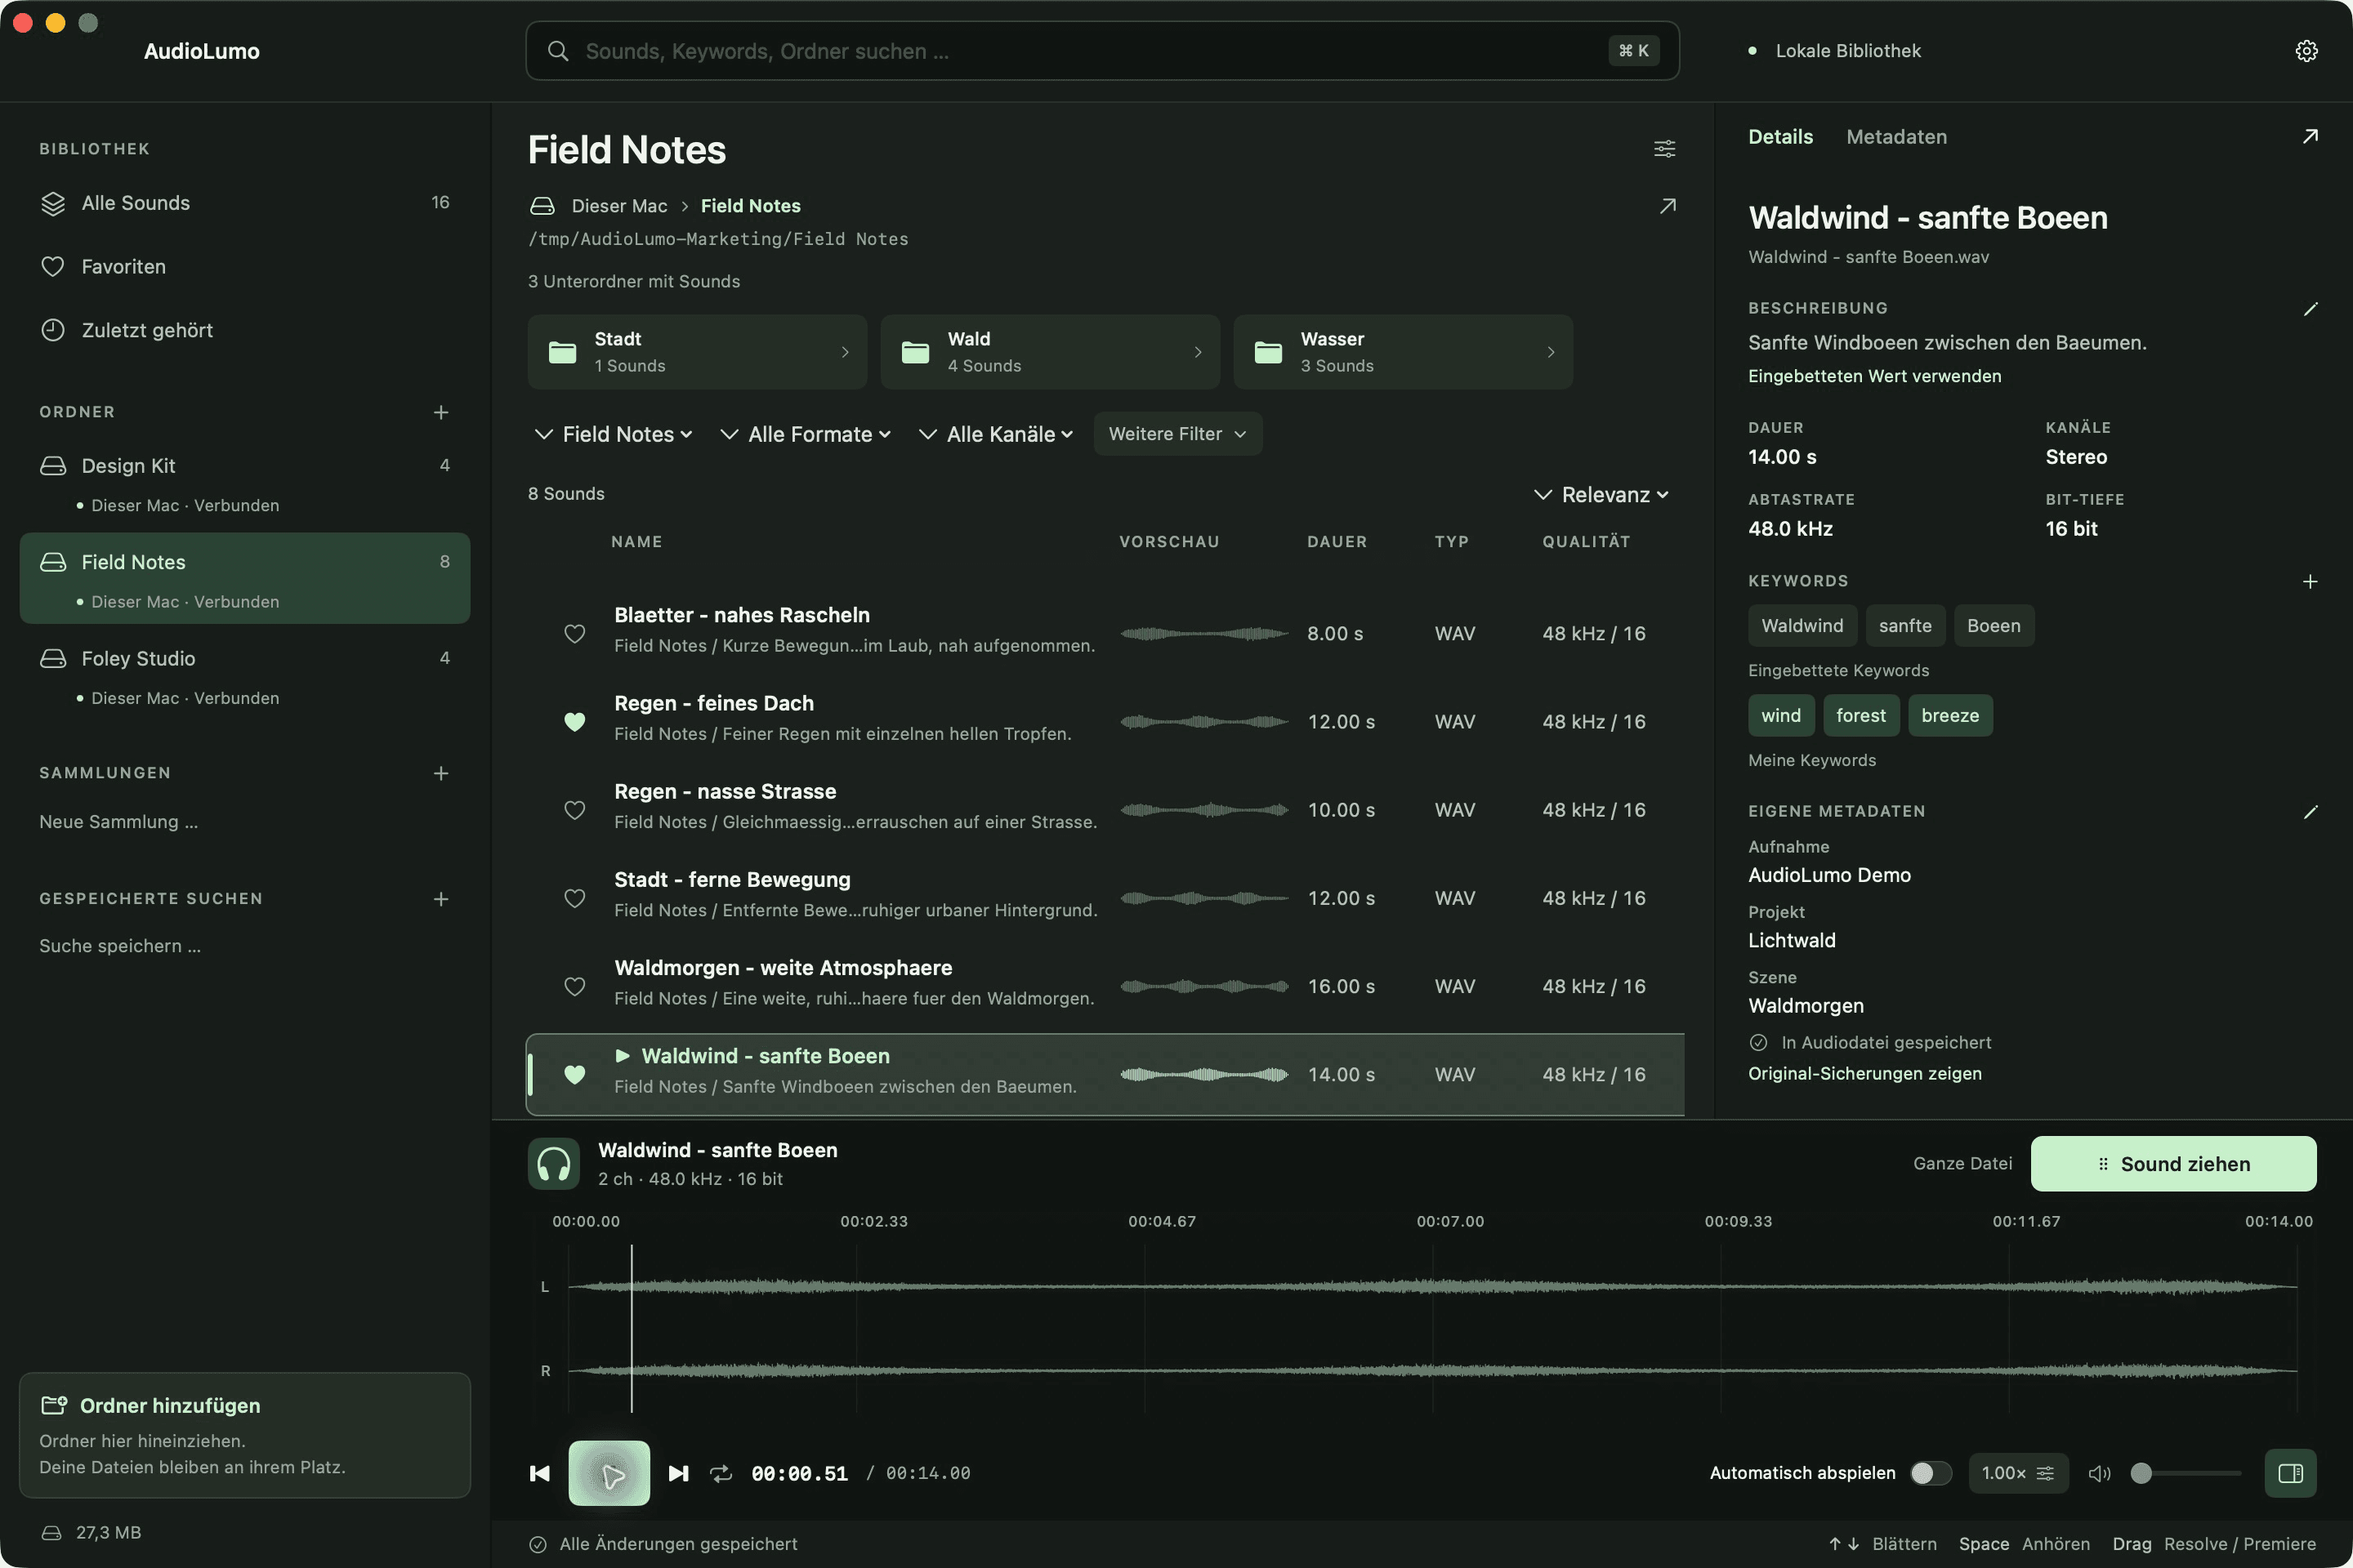This screenshot has height=1568, width=2353.
Task: Toggle the details side panel icon
Action: click(2290, 1473)
